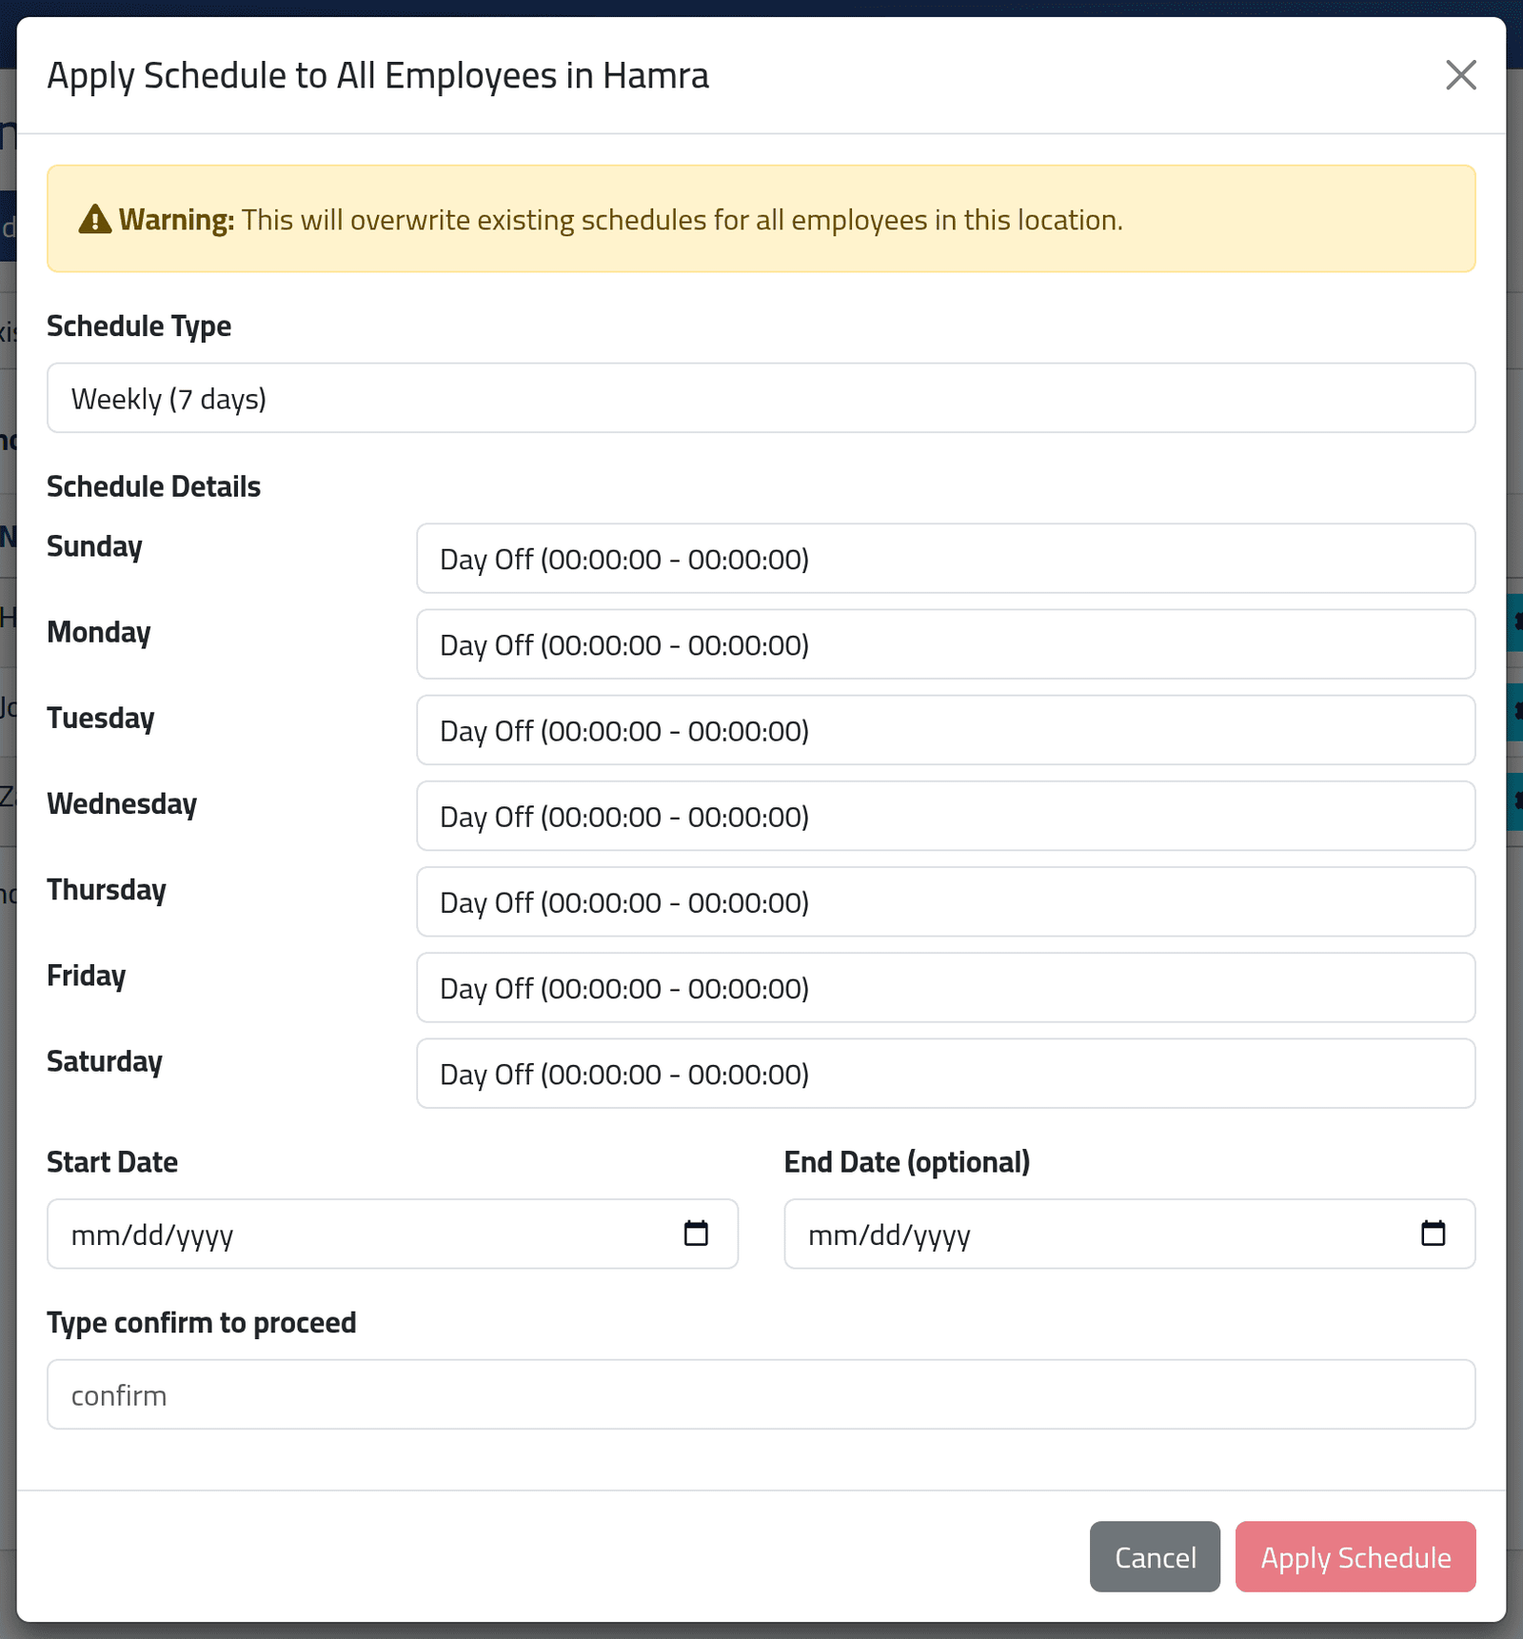Click the End Date (optional) label

click(x=906, y=1162)
